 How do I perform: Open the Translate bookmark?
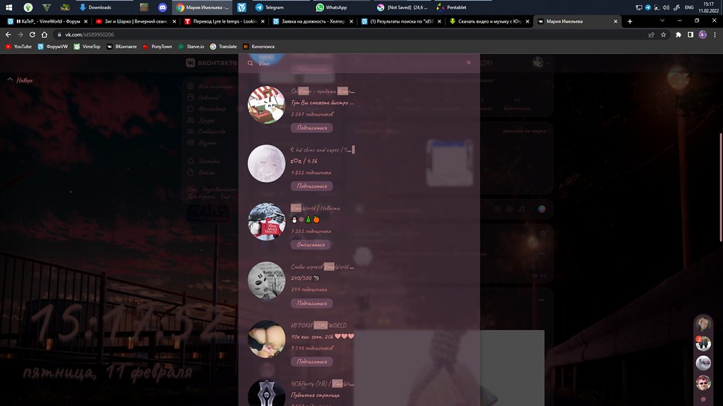(x=223, y=47)
